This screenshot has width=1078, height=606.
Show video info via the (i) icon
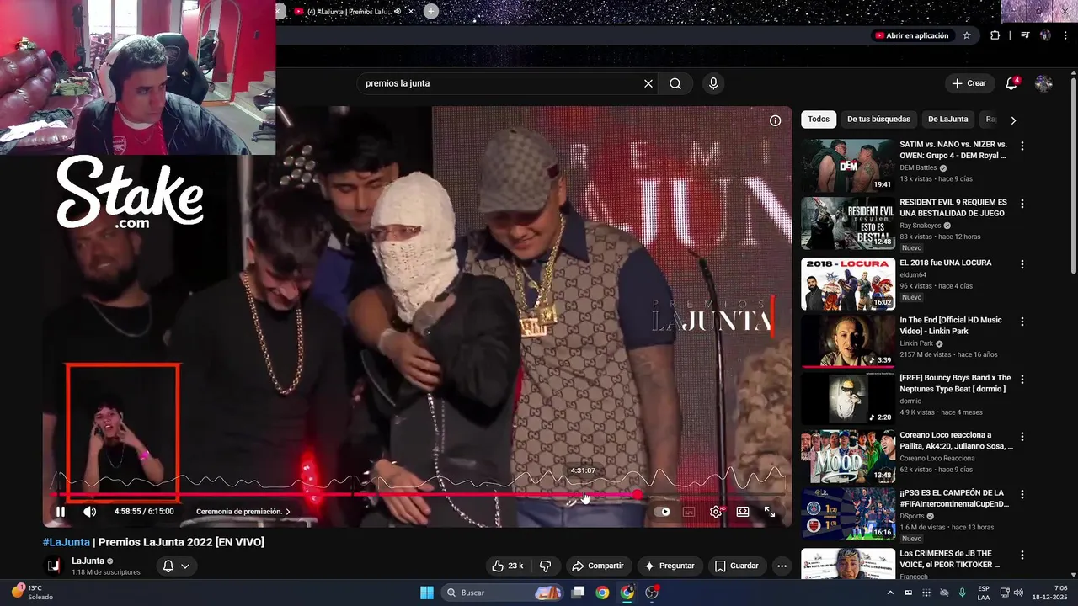[x=775, y=120]
